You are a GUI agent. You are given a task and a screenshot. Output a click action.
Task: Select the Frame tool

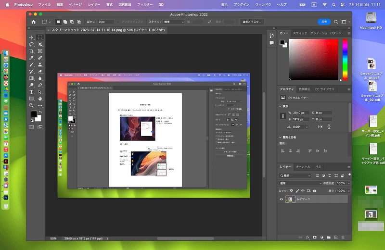click(40, 51)
